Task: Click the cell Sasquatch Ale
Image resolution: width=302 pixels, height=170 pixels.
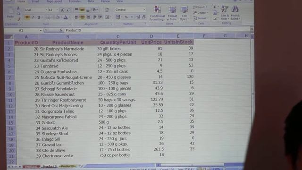Action: [x=55, y=128]
